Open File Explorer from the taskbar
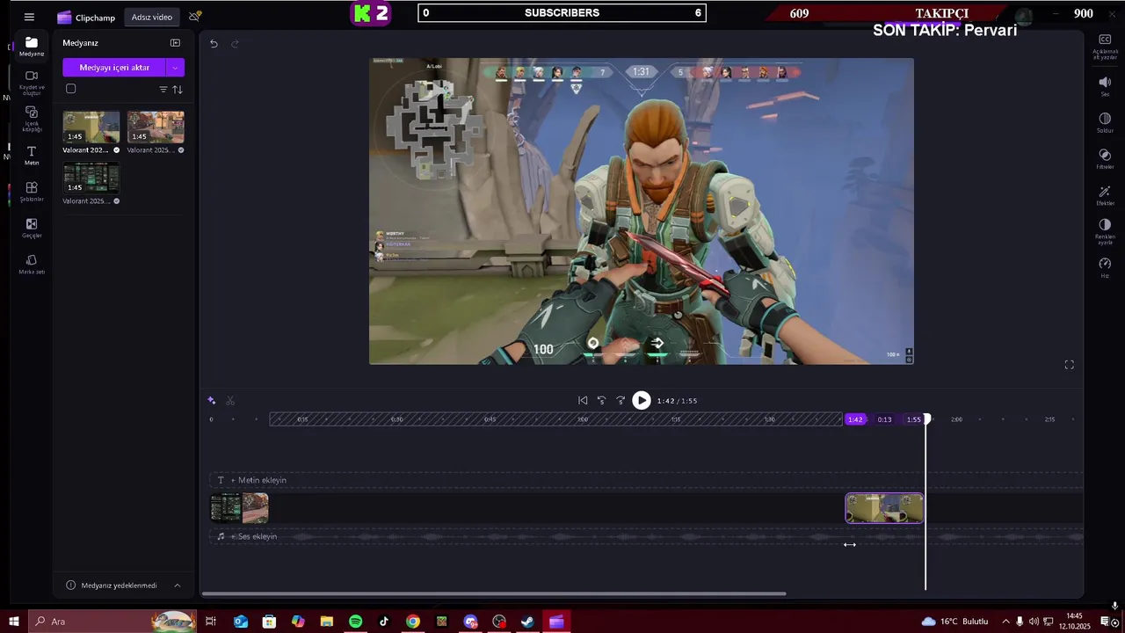 pos(326,622)
